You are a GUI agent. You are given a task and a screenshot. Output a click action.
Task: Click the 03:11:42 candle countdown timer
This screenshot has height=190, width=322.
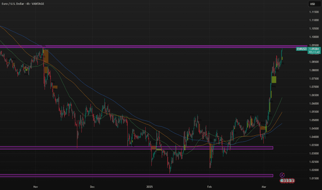[x=314, y=52]
